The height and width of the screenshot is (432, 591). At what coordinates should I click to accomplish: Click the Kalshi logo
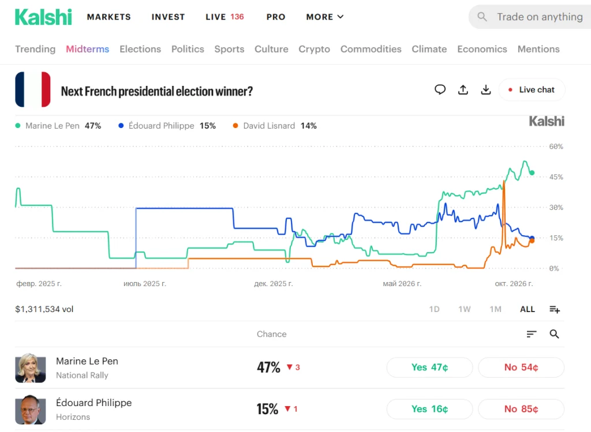43,17
